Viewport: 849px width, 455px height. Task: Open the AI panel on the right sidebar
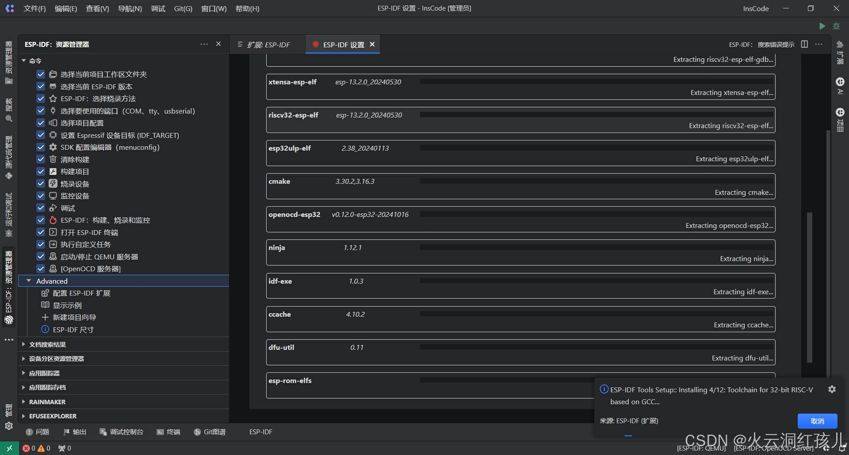coord(840,86)
